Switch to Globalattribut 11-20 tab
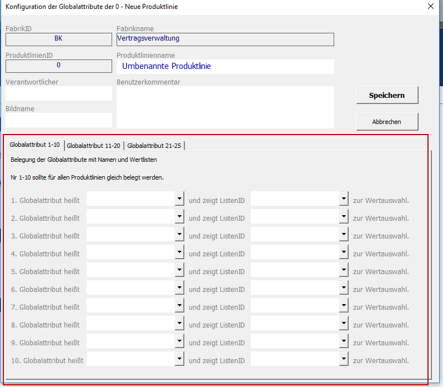 93,146
